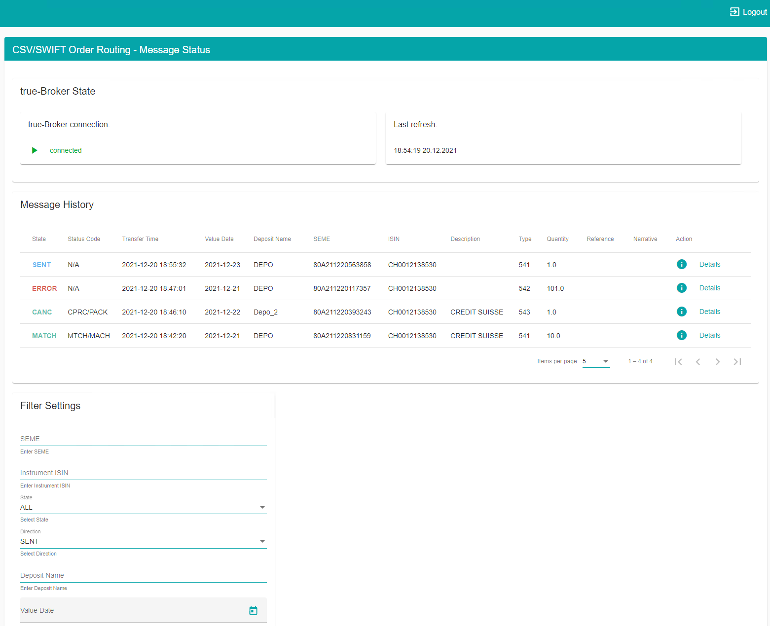Screen dimensions: 770x626
Task: Click the last refresh time 18:54:19 20.12.2021
Action: pos(425,150)
